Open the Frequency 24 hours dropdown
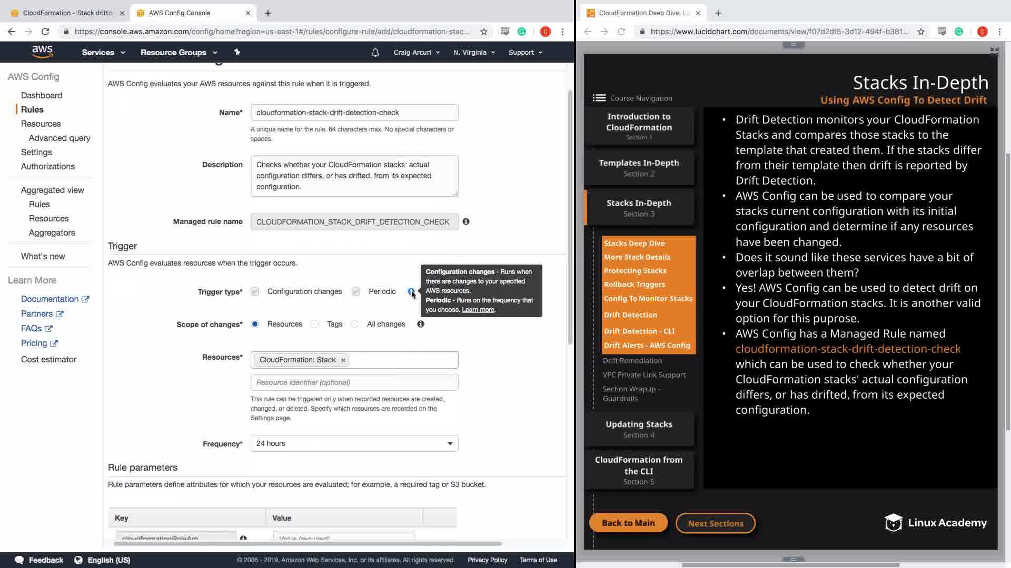This screenshot has width=1011, height=568. pos(354,443)
